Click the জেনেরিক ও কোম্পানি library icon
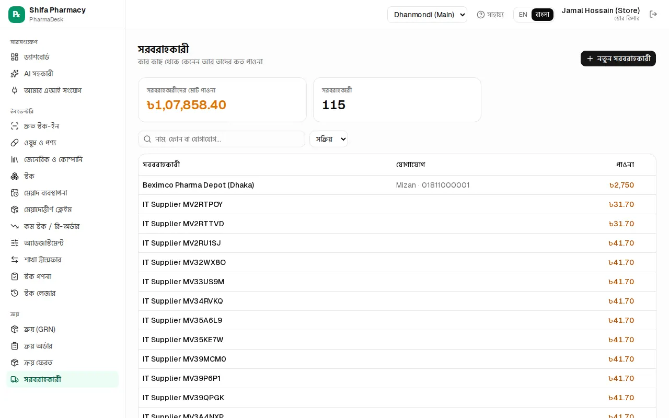Screen dimensions: 669x418 click(x=15, y=159)
